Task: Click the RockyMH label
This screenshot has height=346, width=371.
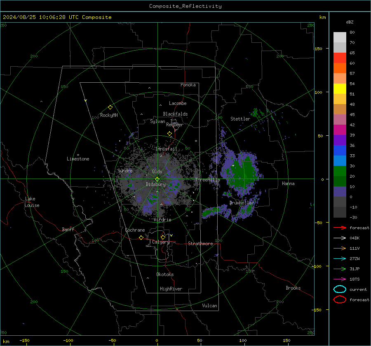Action: pos(109,115)
